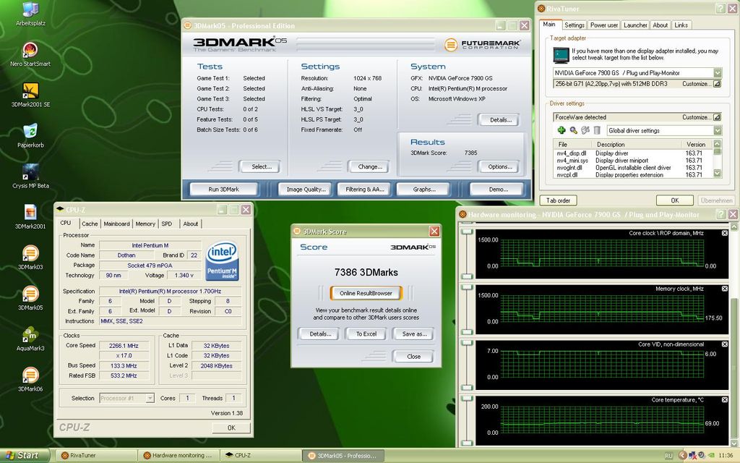Click the Start button on the taskbar

pos(24,456)
